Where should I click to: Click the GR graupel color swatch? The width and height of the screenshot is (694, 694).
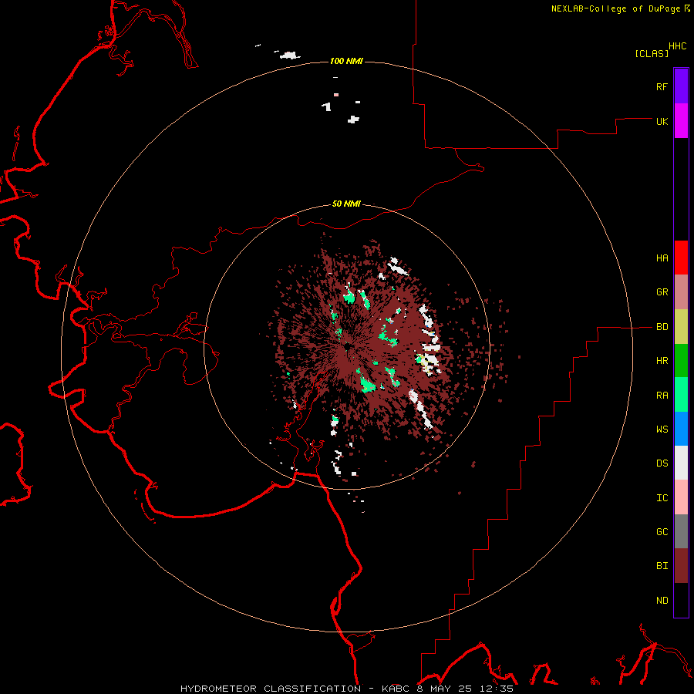click(x=681, y=292)
